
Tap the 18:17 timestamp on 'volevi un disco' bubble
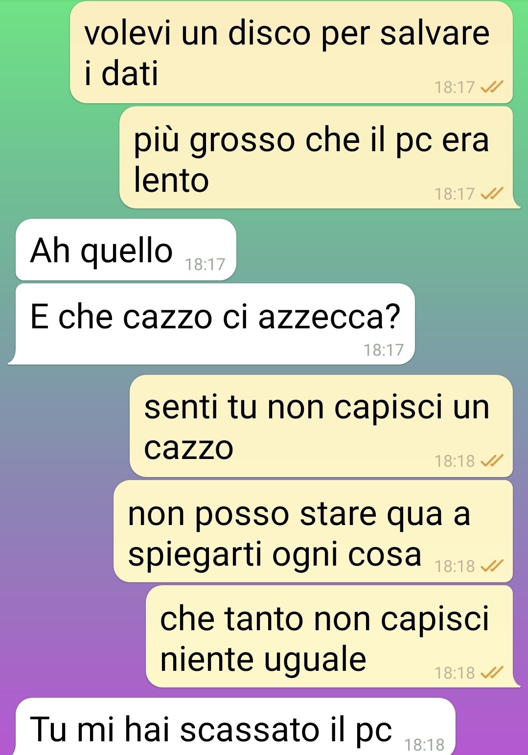pyautogui.click(x=455, y=87)
